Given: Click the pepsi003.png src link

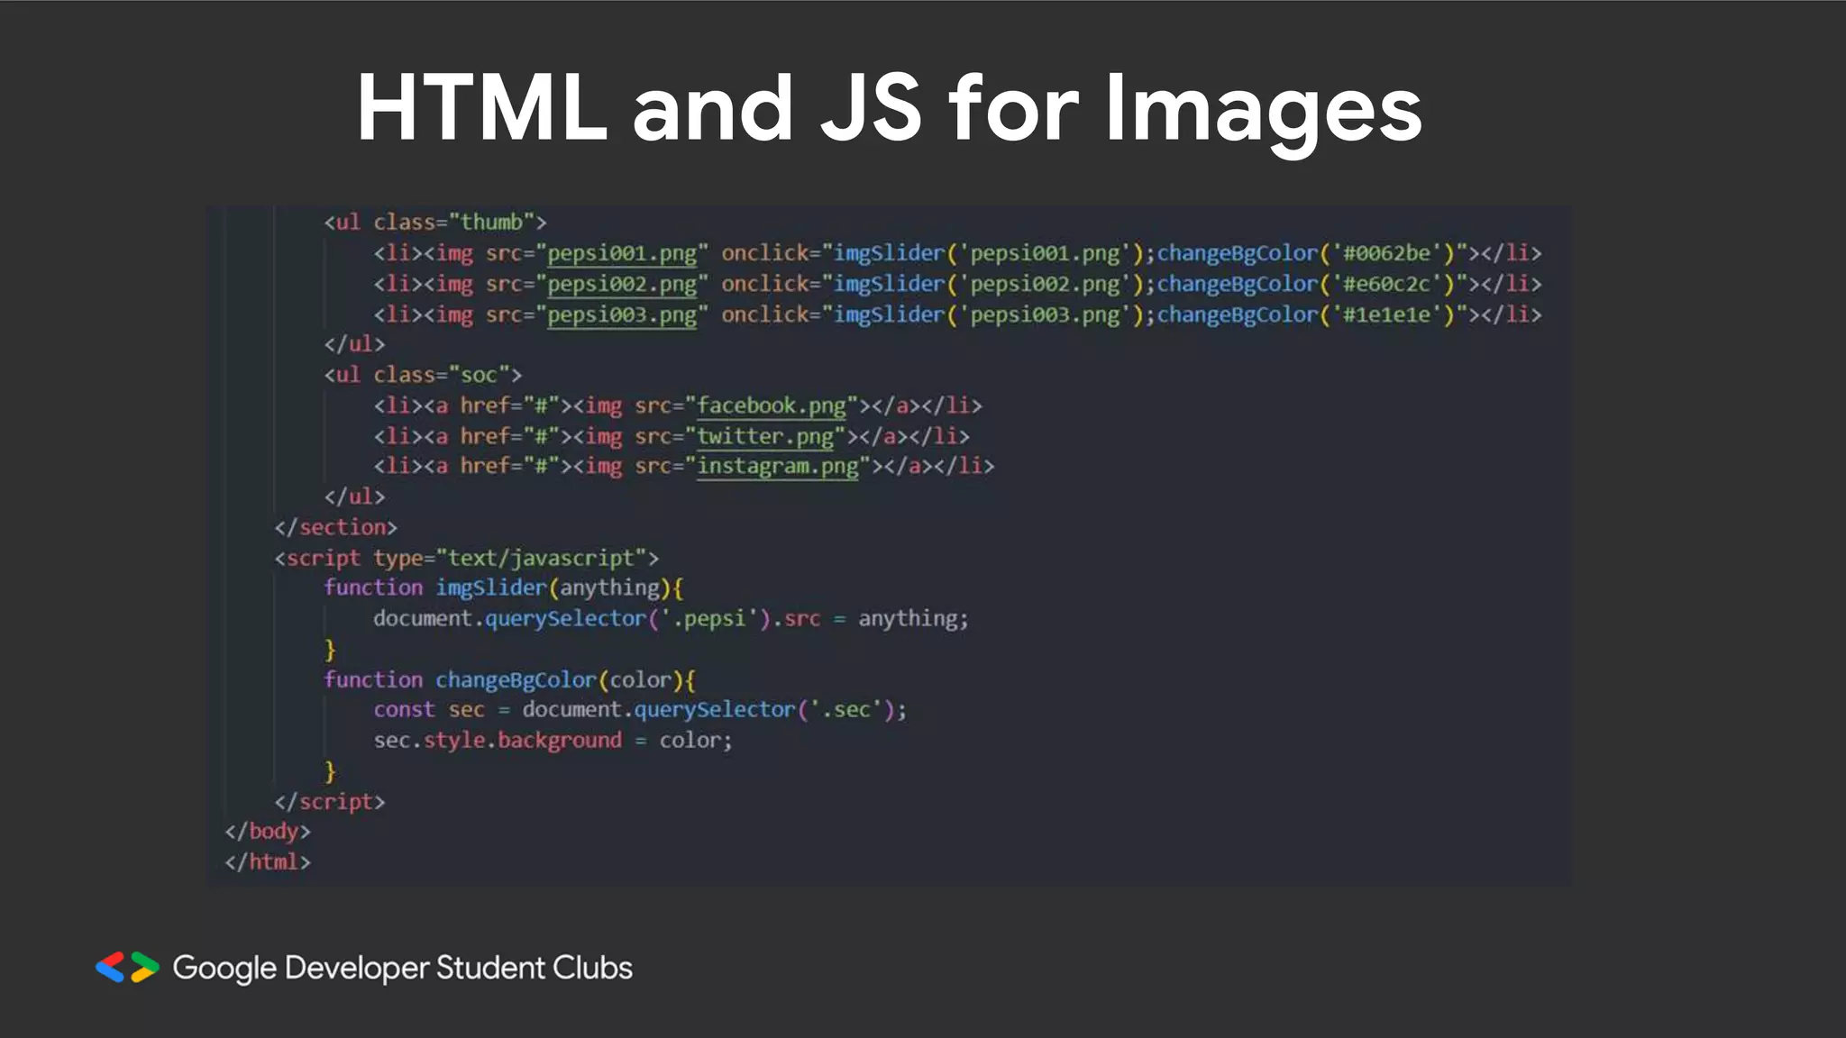Looking at the screenshot, I should 622,314.
